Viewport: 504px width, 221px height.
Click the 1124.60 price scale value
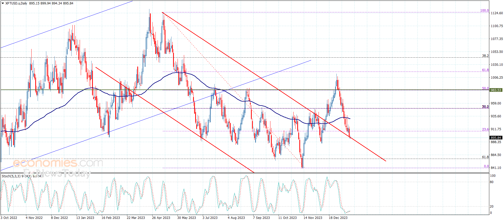(497, 13)
